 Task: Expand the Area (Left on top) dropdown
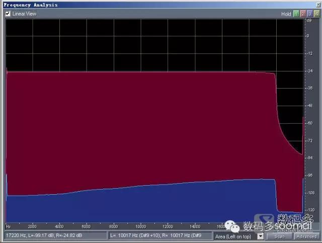[x=260, y=235]
